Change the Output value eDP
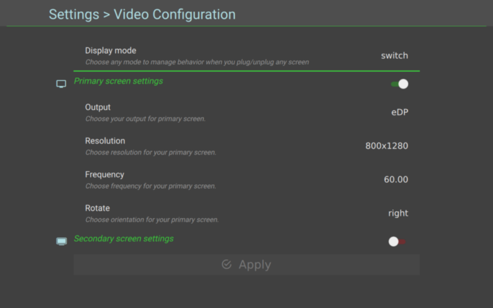Viewport: 493px width, 308px height. (x=400, y=112)
